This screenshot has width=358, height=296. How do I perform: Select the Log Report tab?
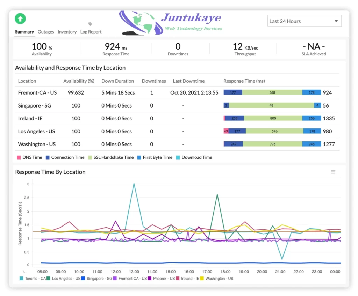91,32
